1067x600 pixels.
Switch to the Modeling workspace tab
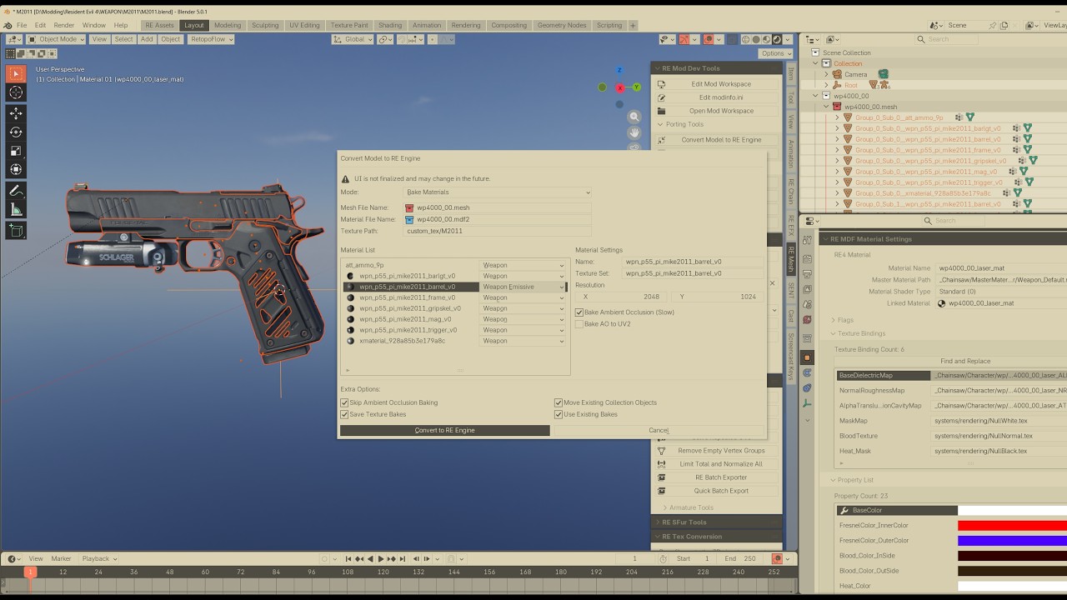pos(227,25)
